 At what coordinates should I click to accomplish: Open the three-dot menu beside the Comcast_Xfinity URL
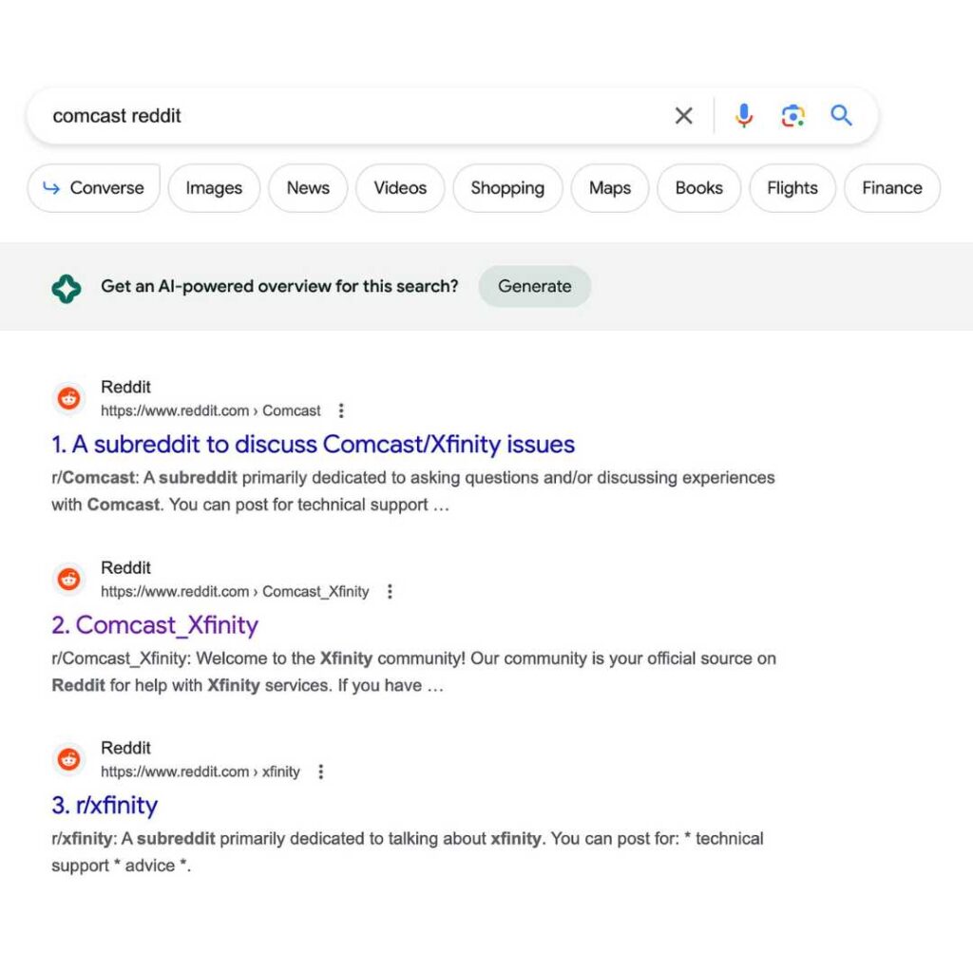[x=389, y=592]
